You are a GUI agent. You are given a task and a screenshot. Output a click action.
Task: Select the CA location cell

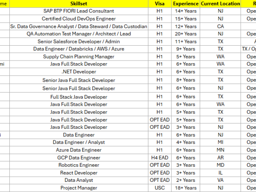click(x=220, y=26)
